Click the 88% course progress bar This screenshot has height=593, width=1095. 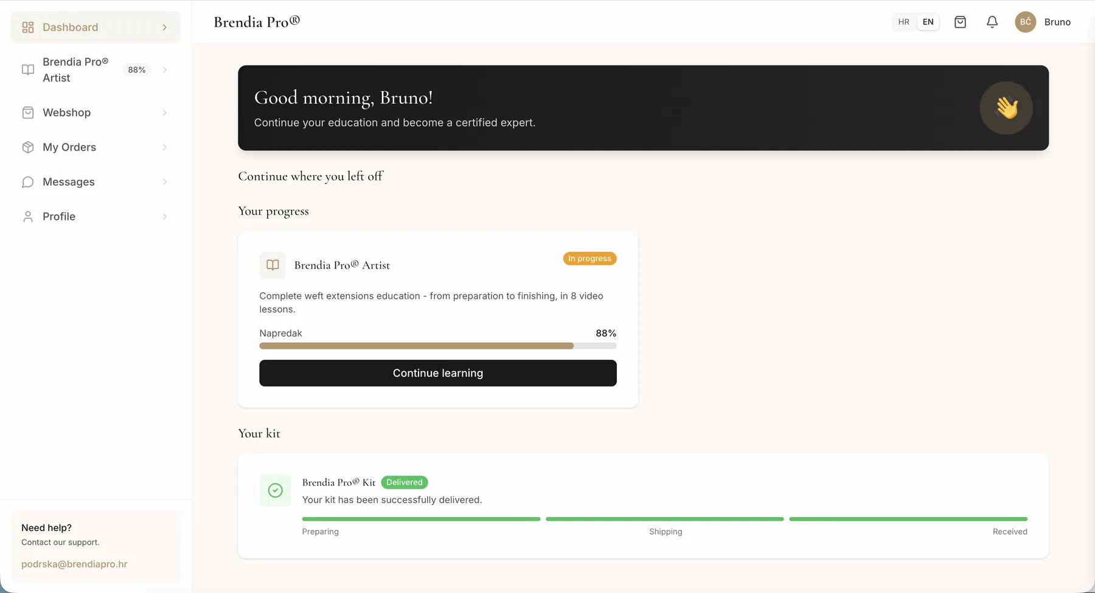(438, 346)
